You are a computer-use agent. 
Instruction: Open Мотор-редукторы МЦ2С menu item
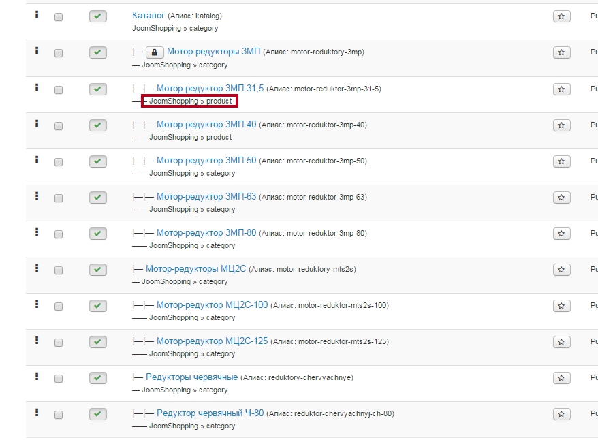[195, 269]
